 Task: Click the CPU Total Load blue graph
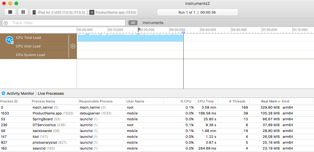129,38
